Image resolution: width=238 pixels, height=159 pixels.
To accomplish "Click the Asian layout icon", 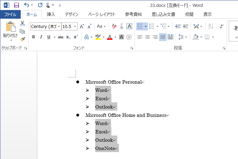I will [x=196, y=26].
